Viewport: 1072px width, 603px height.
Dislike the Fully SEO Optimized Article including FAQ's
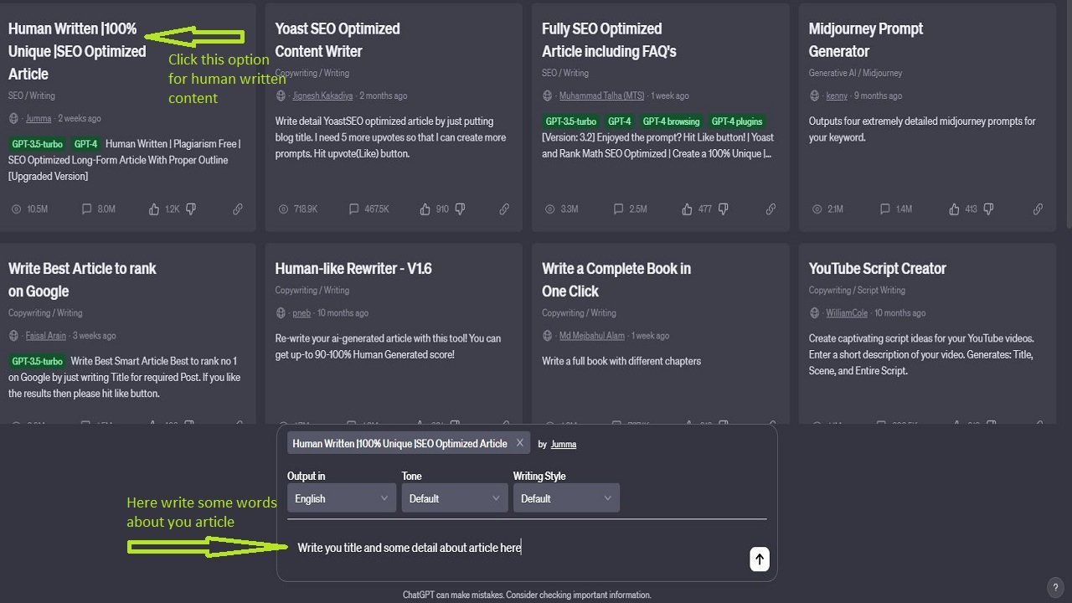tap(722, 209)
